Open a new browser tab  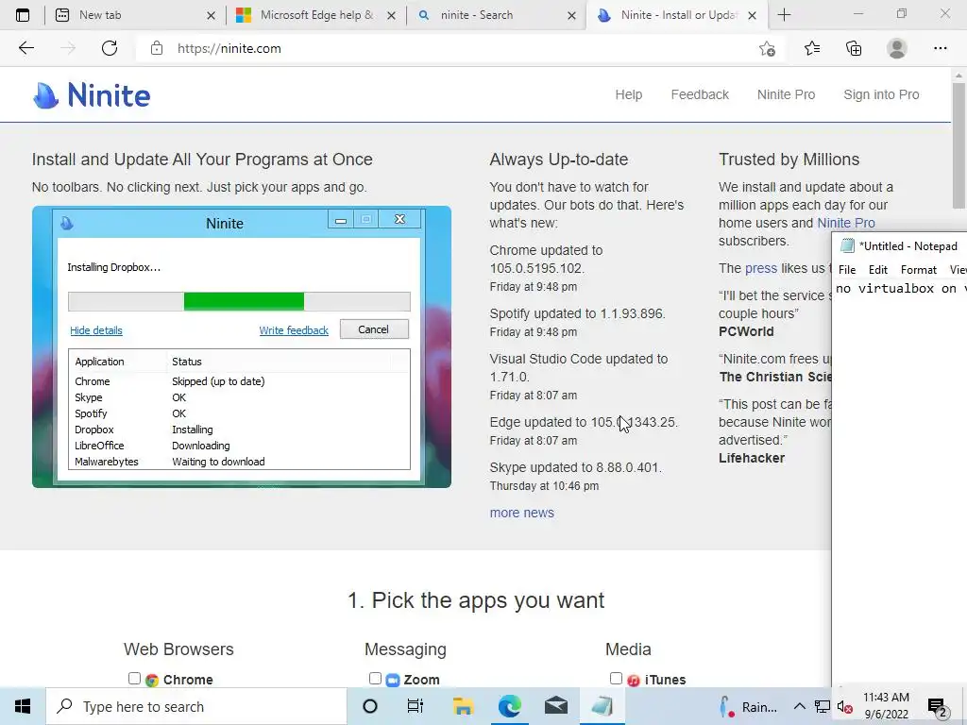tap(784, 15)
